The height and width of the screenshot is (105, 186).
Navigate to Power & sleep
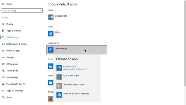13,51
